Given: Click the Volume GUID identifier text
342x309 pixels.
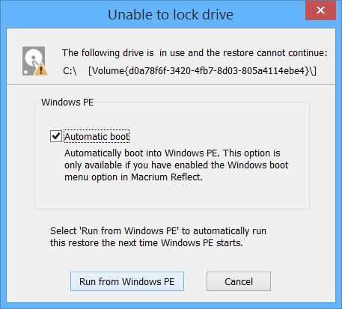Looking at the screenshot, I should 202,71.
